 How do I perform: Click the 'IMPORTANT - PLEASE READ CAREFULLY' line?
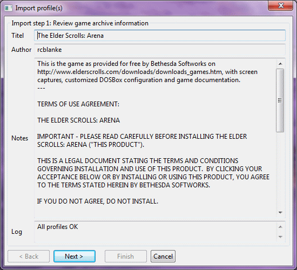142,137
